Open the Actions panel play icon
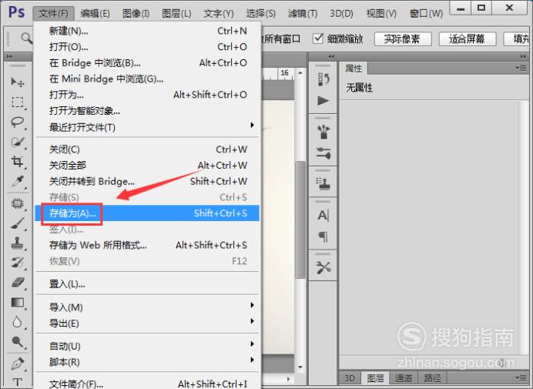The image size is (533, 389). point(323,101)
